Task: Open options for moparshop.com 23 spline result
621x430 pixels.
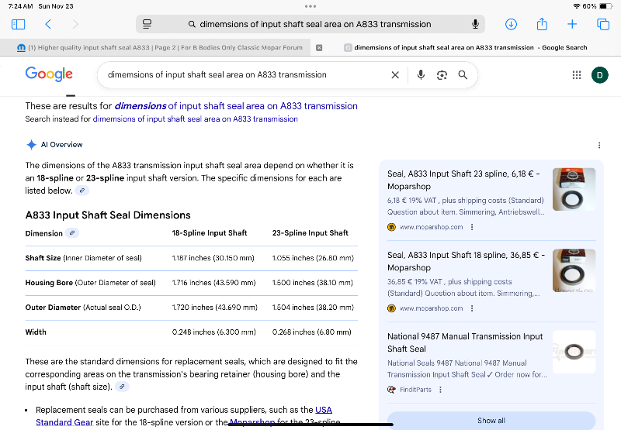Action: click(472, 227)
